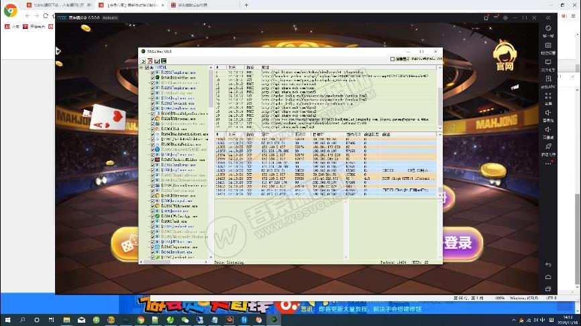Click the red X stop icon in SRSniffer toolbar

(x=150, y=61)
